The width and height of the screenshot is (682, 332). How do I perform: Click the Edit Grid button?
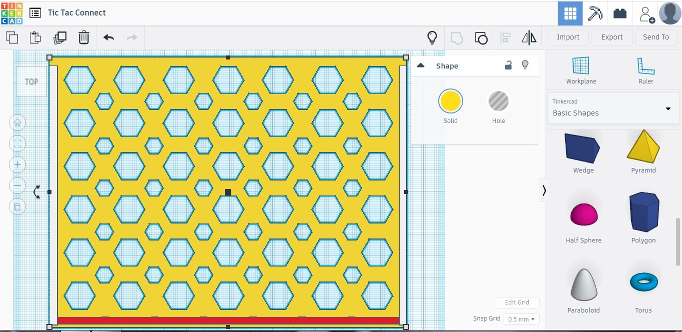click(x=517, y=302)
